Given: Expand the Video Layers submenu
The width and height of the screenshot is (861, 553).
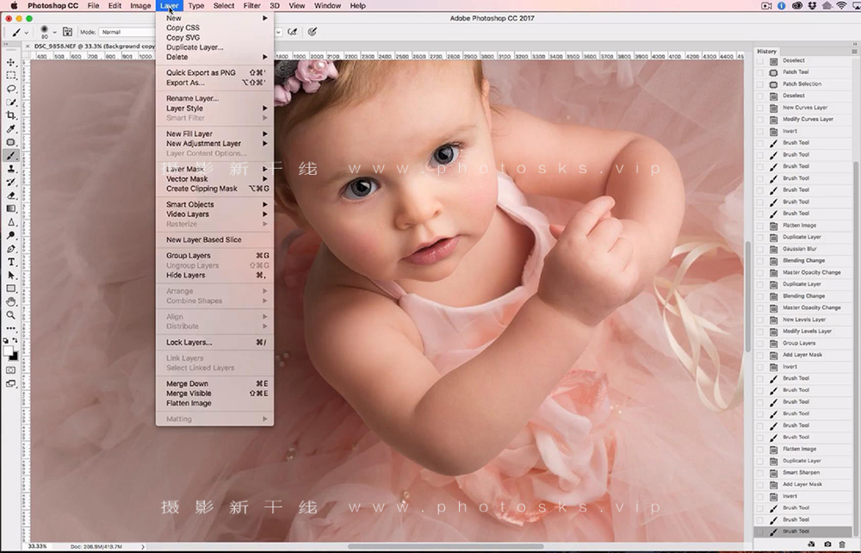Looking at the screenshot, I should [x=214, y=214].
